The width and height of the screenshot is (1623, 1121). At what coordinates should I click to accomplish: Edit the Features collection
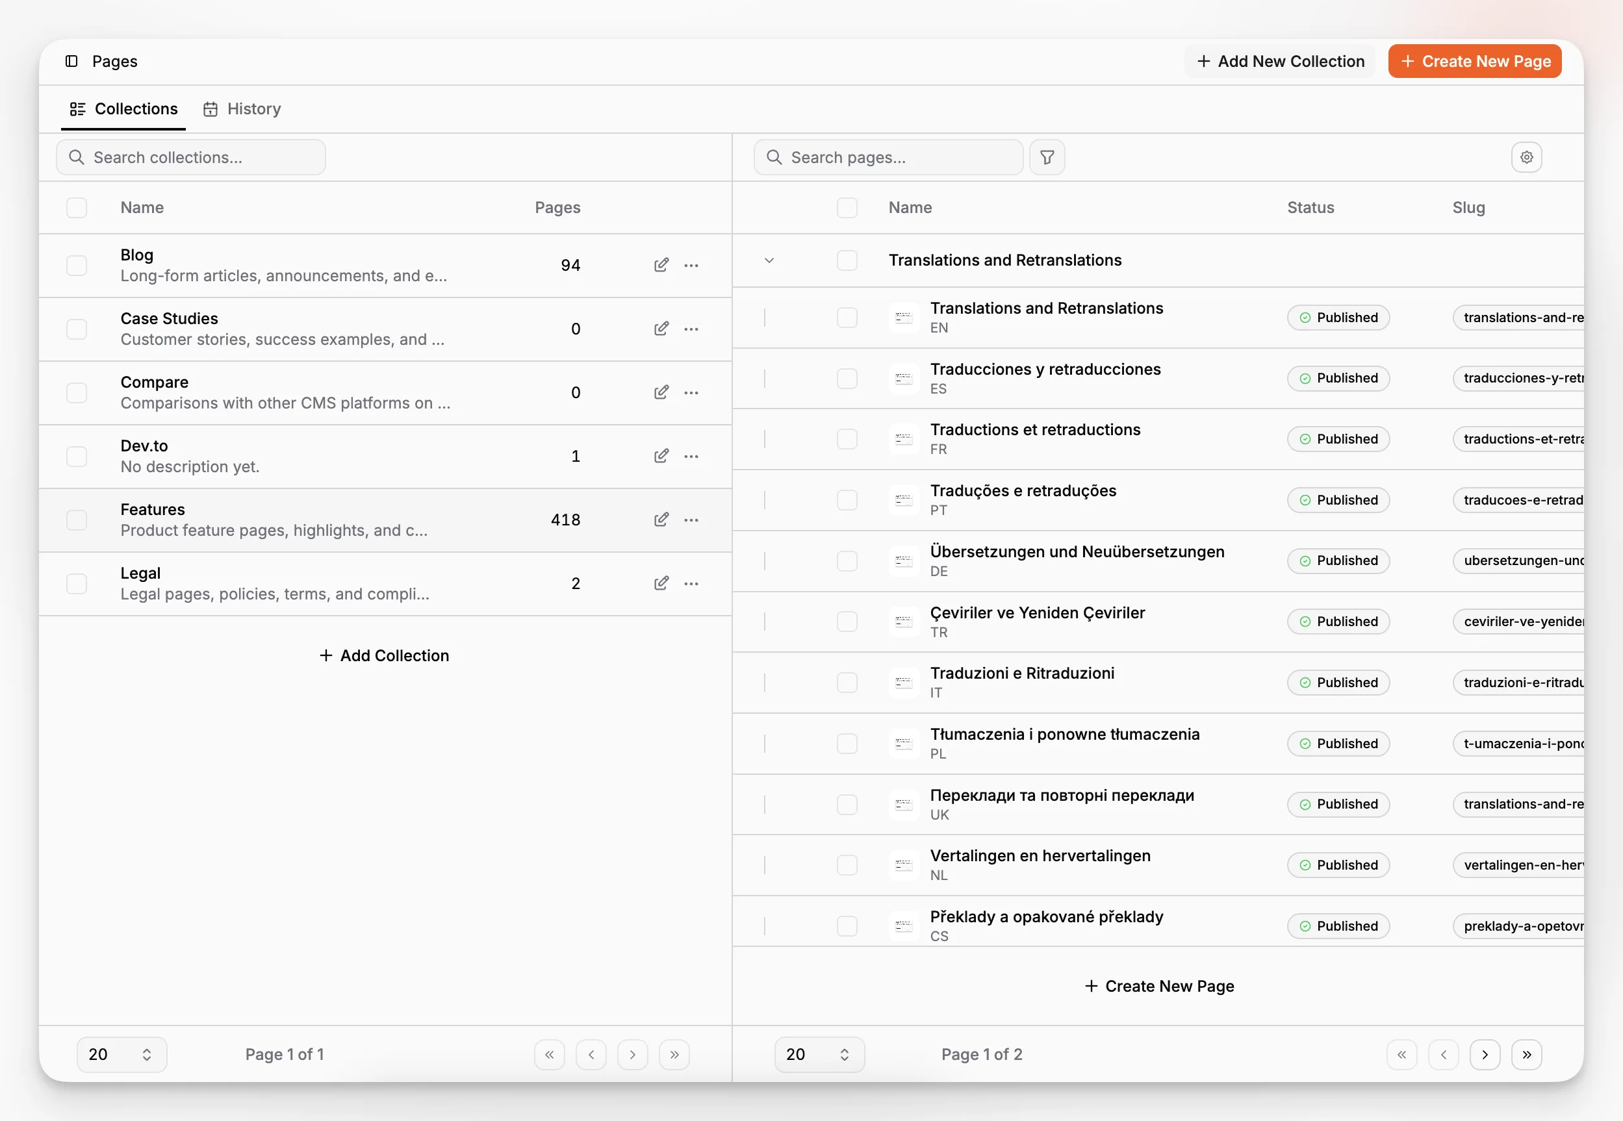pos(661,520)
